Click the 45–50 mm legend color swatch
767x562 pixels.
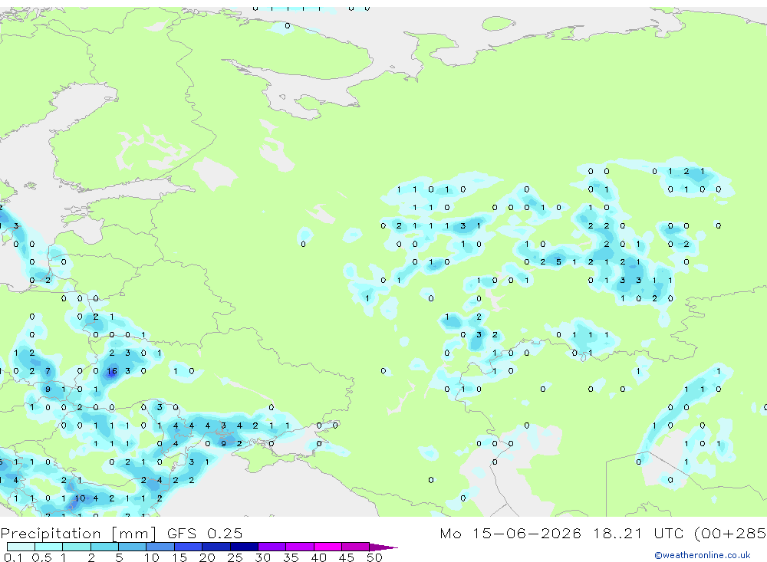[x=356, y=547]
